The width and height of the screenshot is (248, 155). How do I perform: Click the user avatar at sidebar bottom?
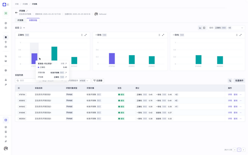click(x=6, y=148)
